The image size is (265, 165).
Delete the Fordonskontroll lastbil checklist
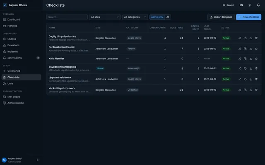[x=256, y=49]
